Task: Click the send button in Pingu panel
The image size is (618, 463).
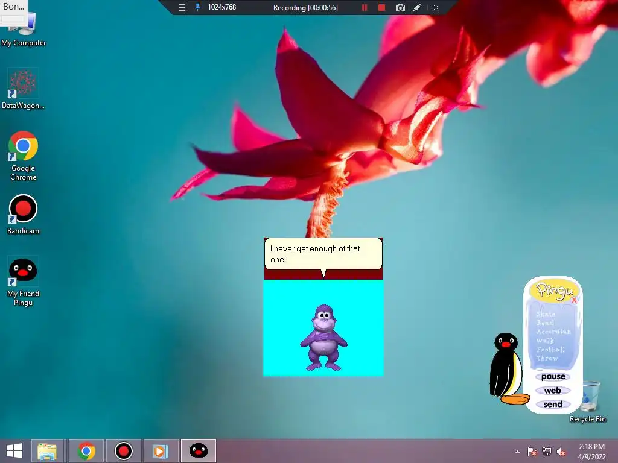Action: [553, 405]
